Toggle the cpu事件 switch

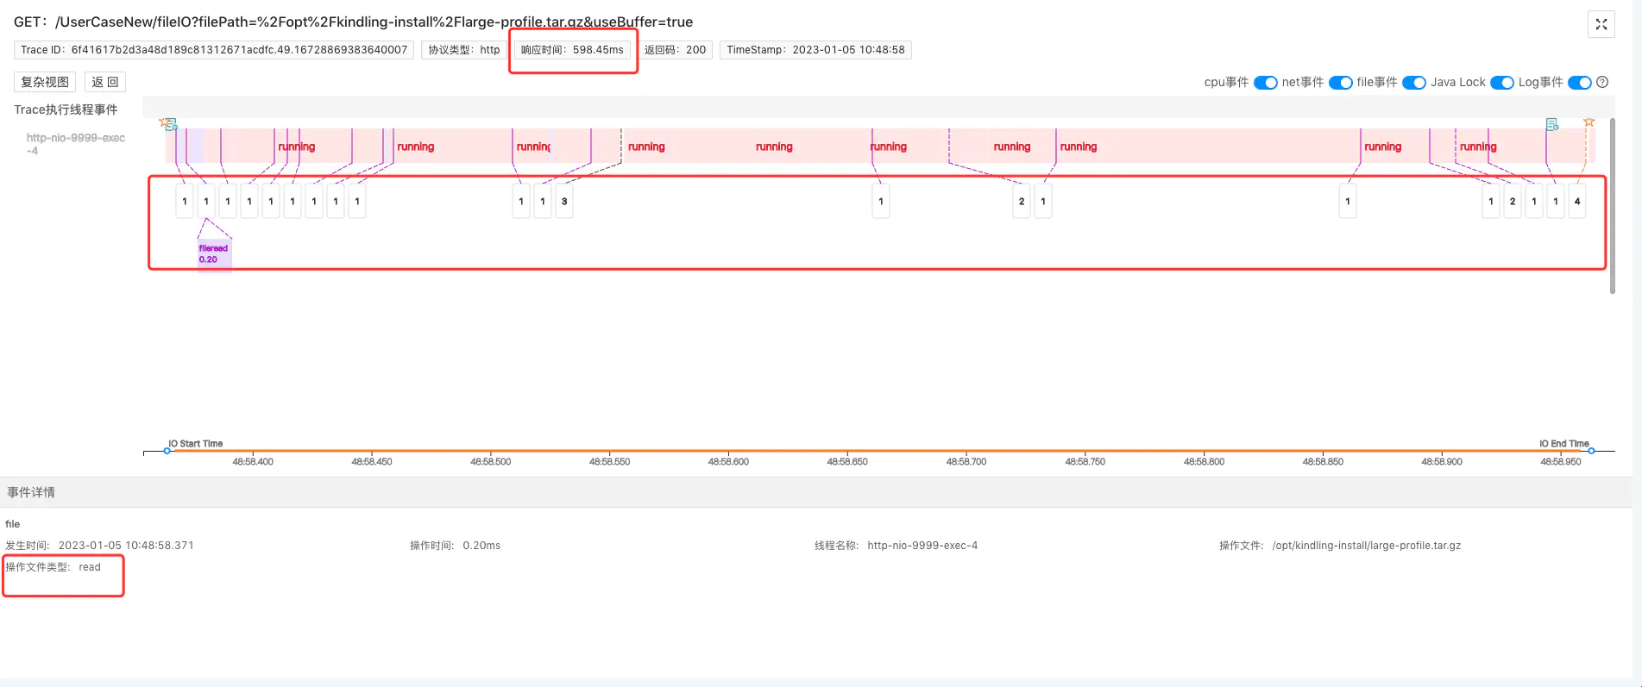1265,83
